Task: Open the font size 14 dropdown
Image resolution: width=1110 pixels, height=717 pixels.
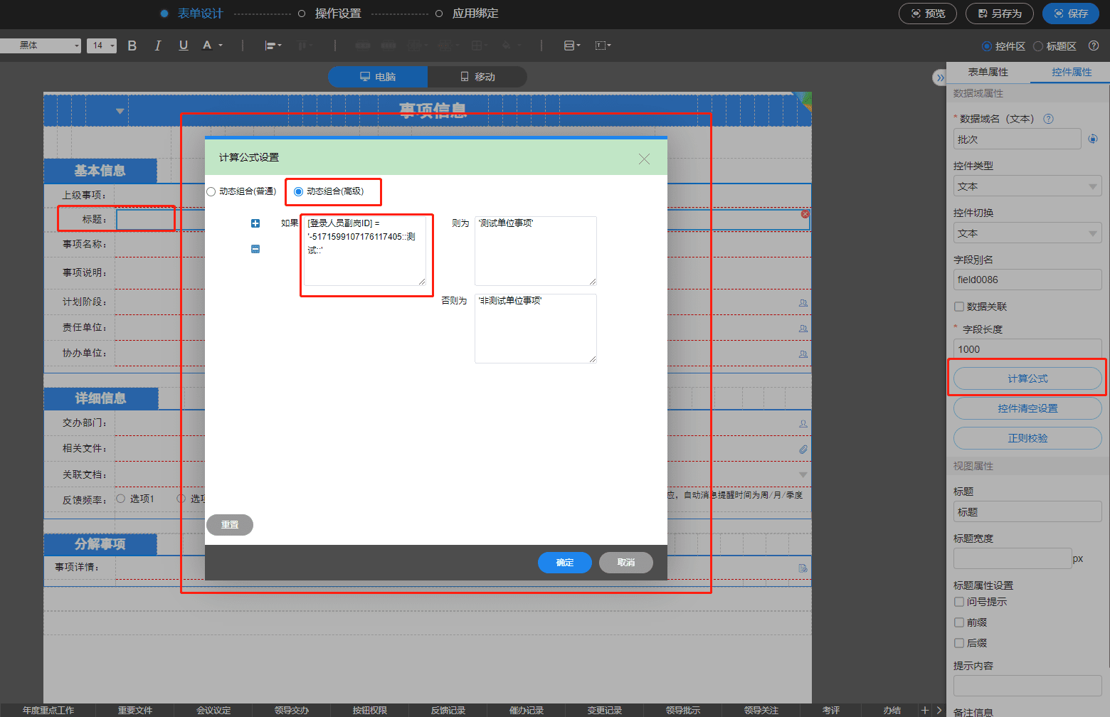Action: tap(102, 46)
